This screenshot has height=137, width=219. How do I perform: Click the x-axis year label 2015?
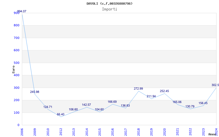[100, 132]
